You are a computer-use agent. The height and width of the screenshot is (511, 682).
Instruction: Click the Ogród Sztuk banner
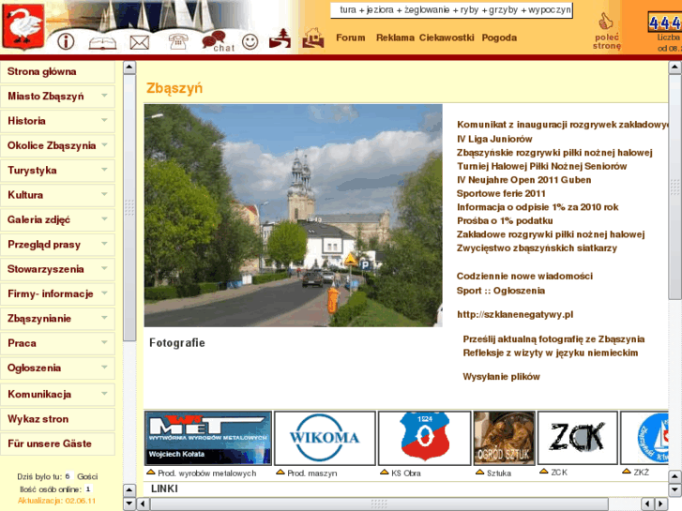pyautogui.click(x=504, y=438)
